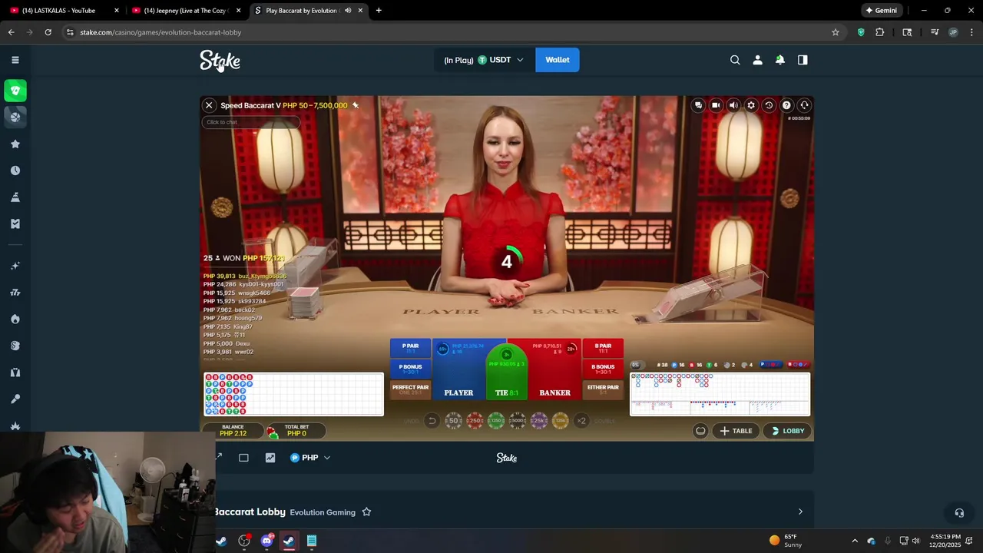Select the red 250 chip
Image resolution: width=983 pixels, height=553 pixels.
pyautogui.click(x=475, y=420)
